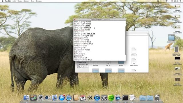Click the spawn-animals=true line
This screenshot has height=103, width=183.
coord(82,42)
